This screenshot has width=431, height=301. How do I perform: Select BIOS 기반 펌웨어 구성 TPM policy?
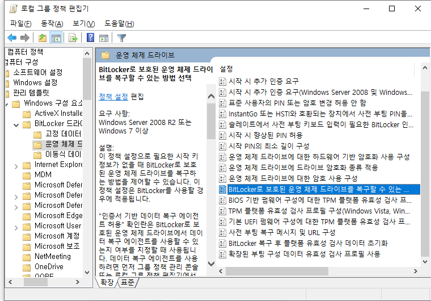coord(319,200)
